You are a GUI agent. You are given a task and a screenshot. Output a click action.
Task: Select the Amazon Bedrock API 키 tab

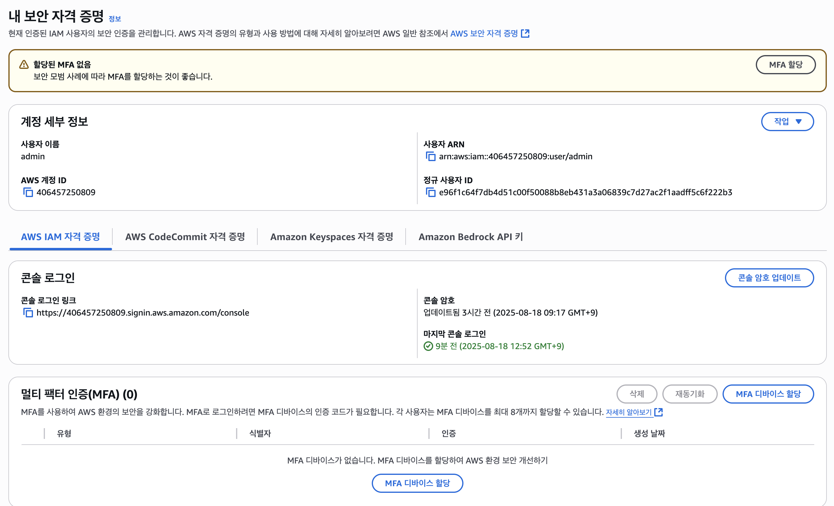tap(471, 237)
